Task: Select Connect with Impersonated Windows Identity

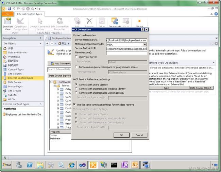Action: [76, 89]
